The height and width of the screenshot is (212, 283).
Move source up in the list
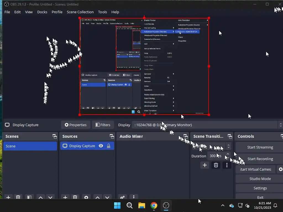[98, 197]
